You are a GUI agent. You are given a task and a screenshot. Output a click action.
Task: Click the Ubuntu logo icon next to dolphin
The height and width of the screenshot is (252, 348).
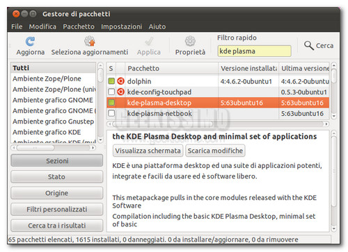point(120,81)
